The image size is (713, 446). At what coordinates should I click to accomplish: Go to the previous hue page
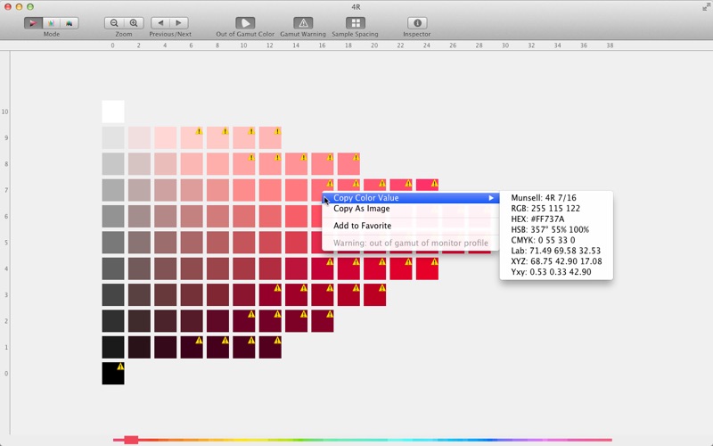(160, 23)
